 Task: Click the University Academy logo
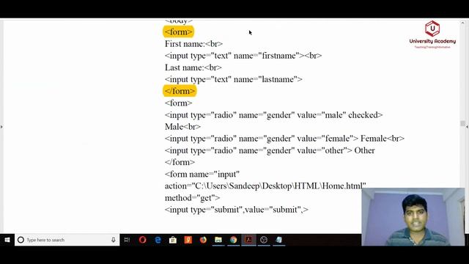432,34
